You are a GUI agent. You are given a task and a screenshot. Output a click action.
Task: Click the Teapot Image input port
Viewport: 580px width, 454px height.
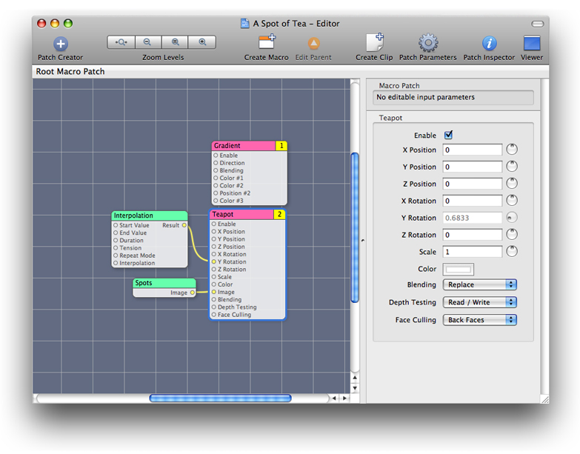tap(215, 292)
